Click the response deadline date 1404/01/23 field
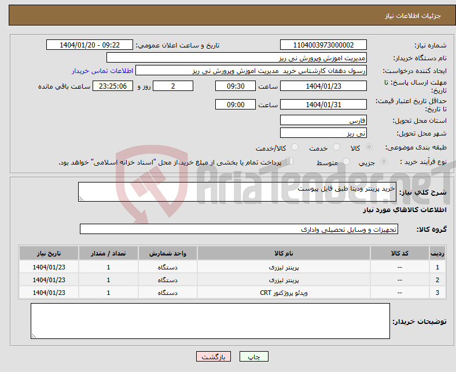This screenshot has height=372, width=456. click(x=323, y=86)
